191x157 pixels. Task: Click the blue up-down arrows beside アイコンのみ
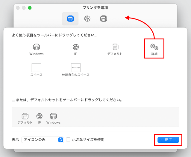pos(61,140)
